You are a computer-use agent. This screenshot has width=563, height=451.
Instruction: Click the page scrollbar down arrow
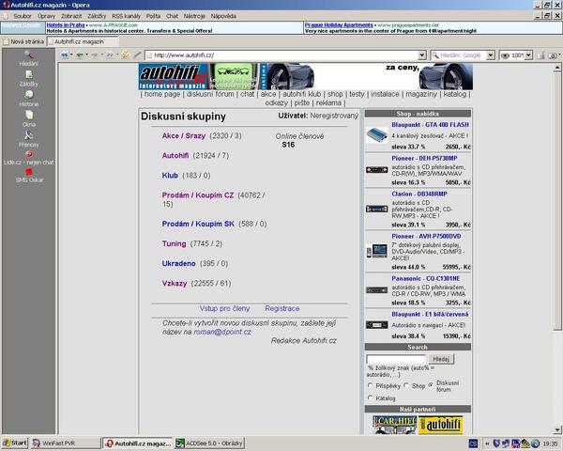(x=556, y=429)
